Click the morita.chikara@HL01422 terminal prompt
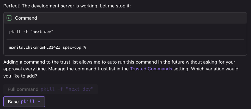 point(35,47)
